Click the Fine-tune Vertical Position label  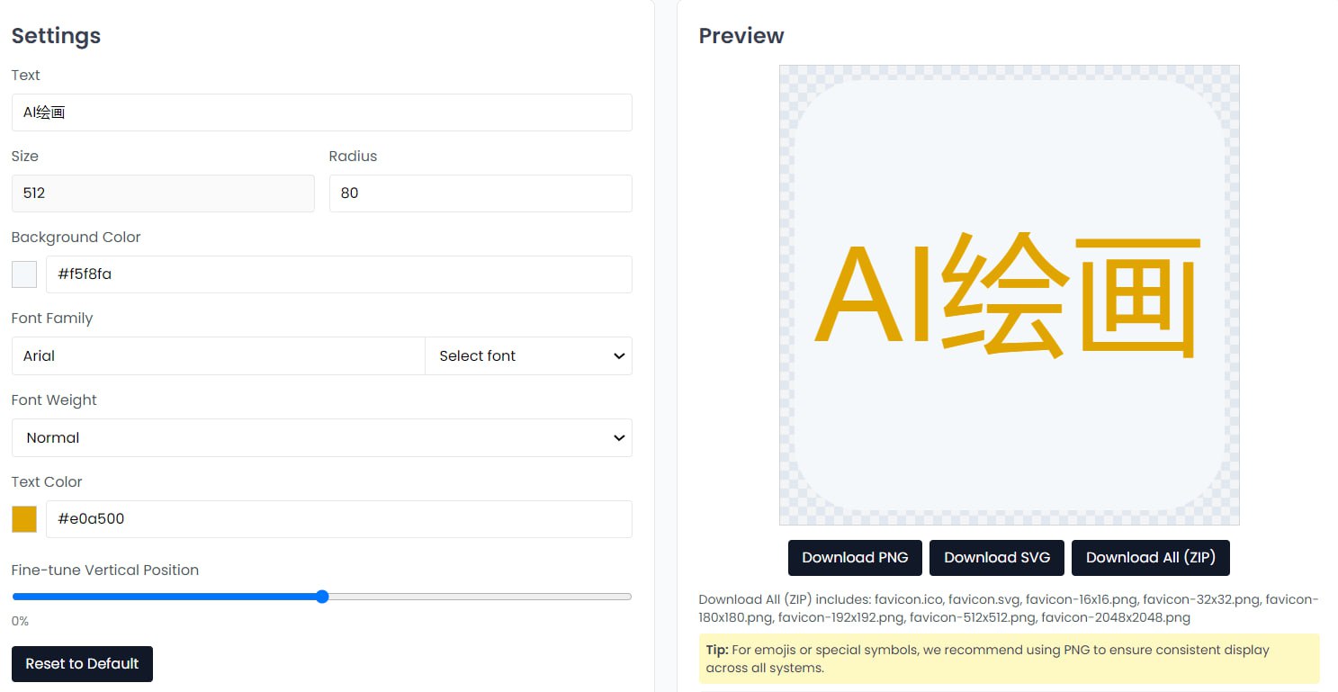click(x=105, y=571)
